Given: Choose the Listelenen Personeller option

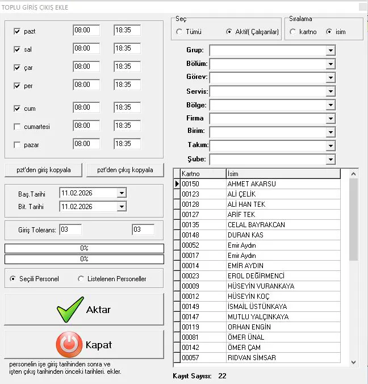Looking at the screenshot, I should tap(81, 279).
